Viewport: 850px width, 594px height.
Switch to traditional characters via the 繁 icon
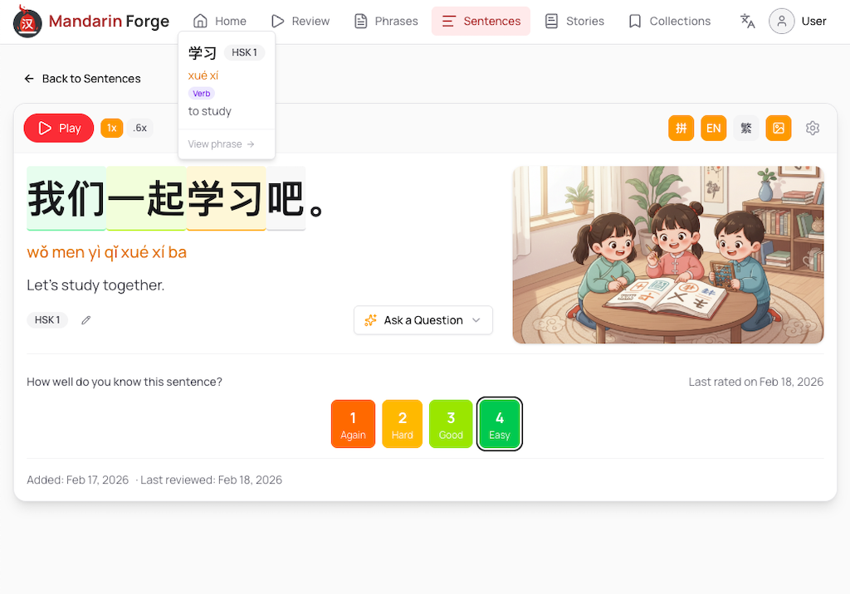coord(745,128)
